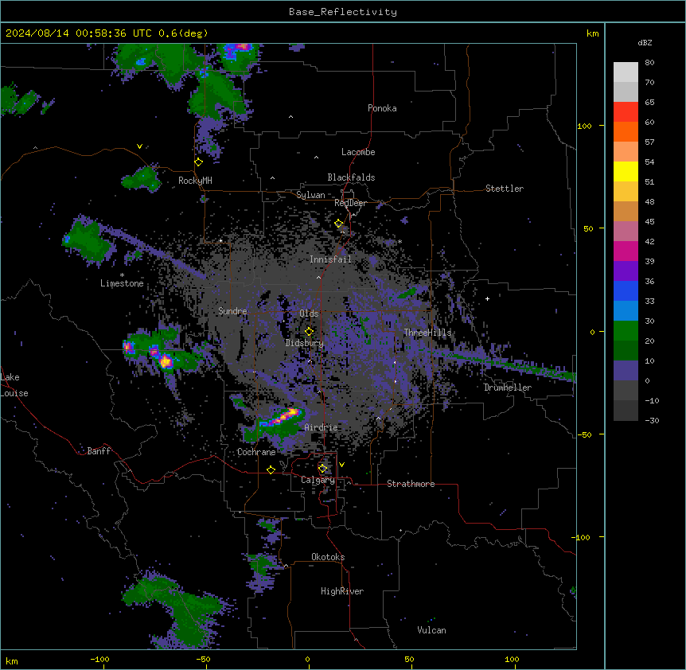The image size is (686, 670).
Task: Click the Stettler city label
Action: click(x=505, y=189)
